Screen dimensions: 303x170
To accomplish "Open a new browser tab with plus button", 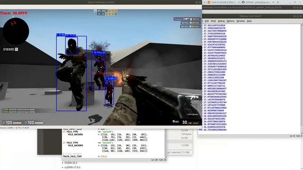I will 278,2.
